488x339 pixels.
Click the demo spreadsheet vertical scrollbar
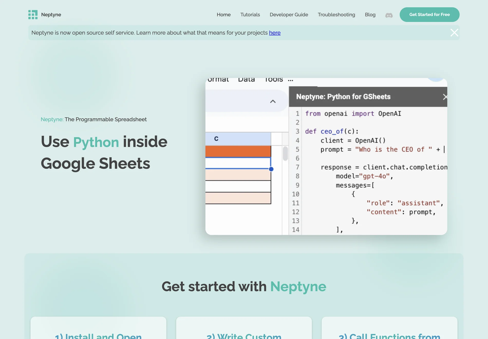click(x=285, y=153)
